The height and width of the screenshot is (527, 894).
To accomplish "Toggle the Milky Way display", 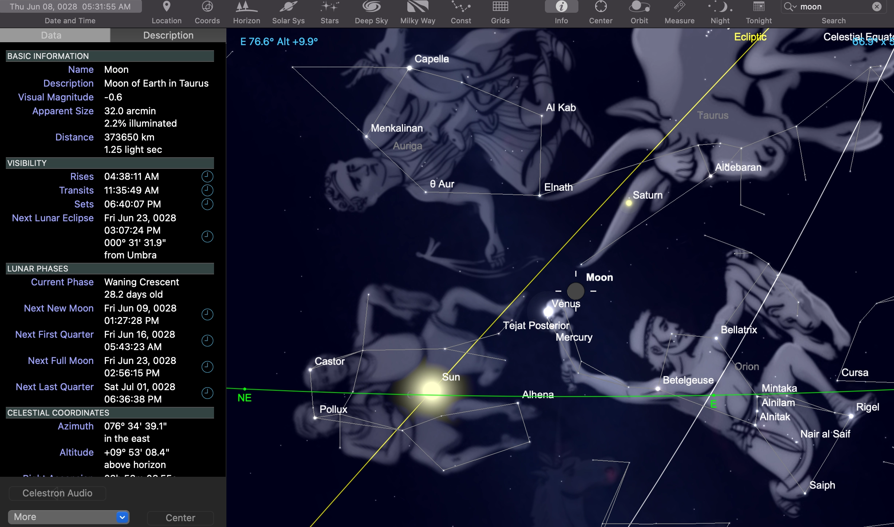I will 418,7.
